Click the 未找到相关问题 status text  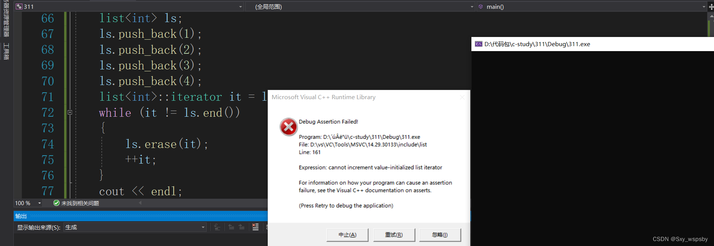pyautogui.click(x=80, y=203)
